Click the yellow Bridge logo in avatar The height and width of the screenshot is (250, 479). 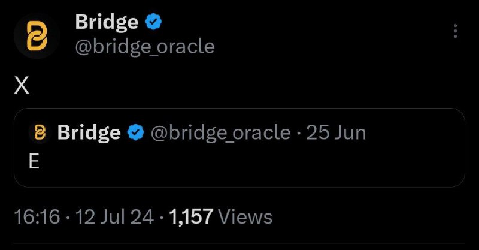coord(37,36)
